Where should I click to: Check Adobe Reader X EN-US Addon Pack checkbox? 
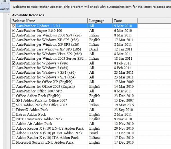13,128
